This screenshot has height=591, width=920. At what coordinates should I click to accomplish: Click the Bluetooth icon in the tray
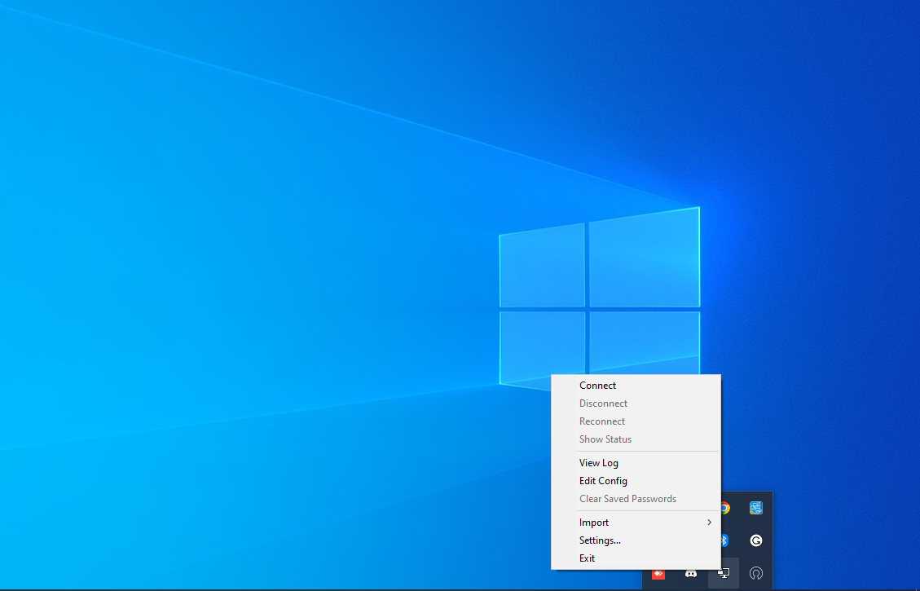pos(724,540)
